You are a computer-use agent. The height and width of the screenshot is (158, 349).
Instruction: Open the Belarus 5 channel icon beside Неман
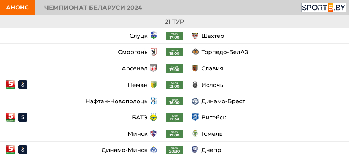point(11,85)
